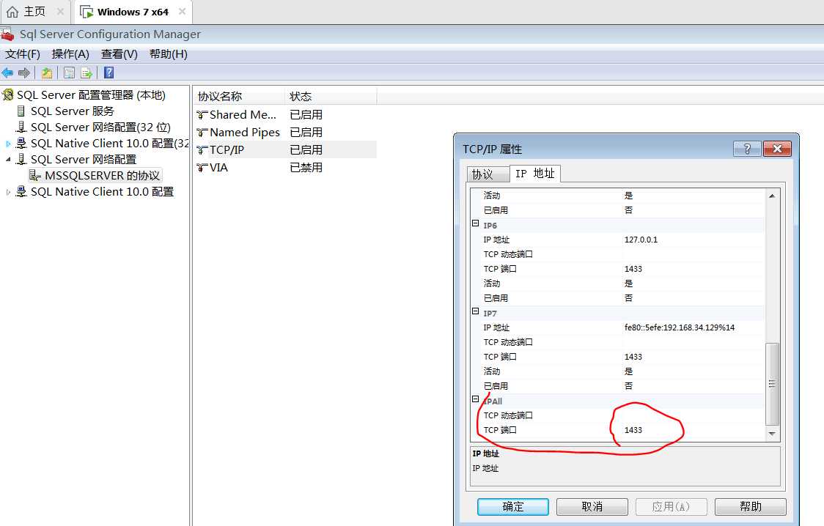Viewport: 824px width, 526px height.
Task: Switch to the 协议 tab
Action: [x=488, y=174]
